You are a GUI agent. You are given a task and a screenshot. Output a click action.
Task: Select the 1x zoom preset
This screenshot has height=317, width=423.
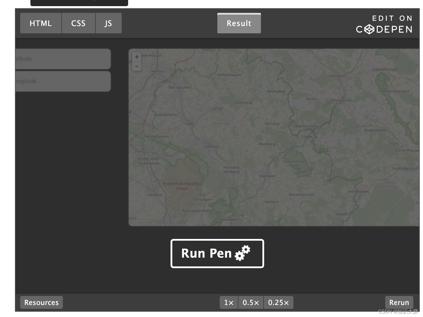point(228,302)
